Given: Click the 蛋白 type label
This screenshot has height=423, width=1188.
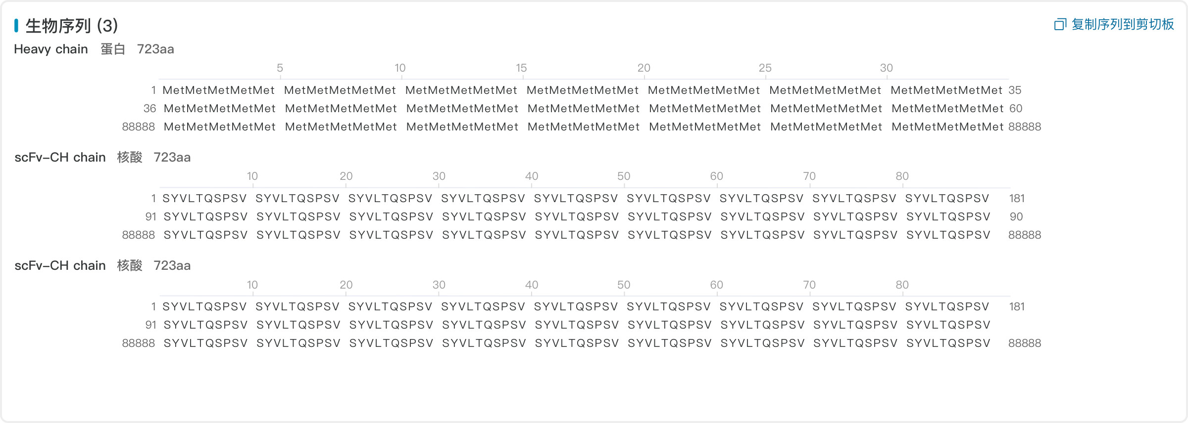Looking at the screenshot, I should (113, 49).
